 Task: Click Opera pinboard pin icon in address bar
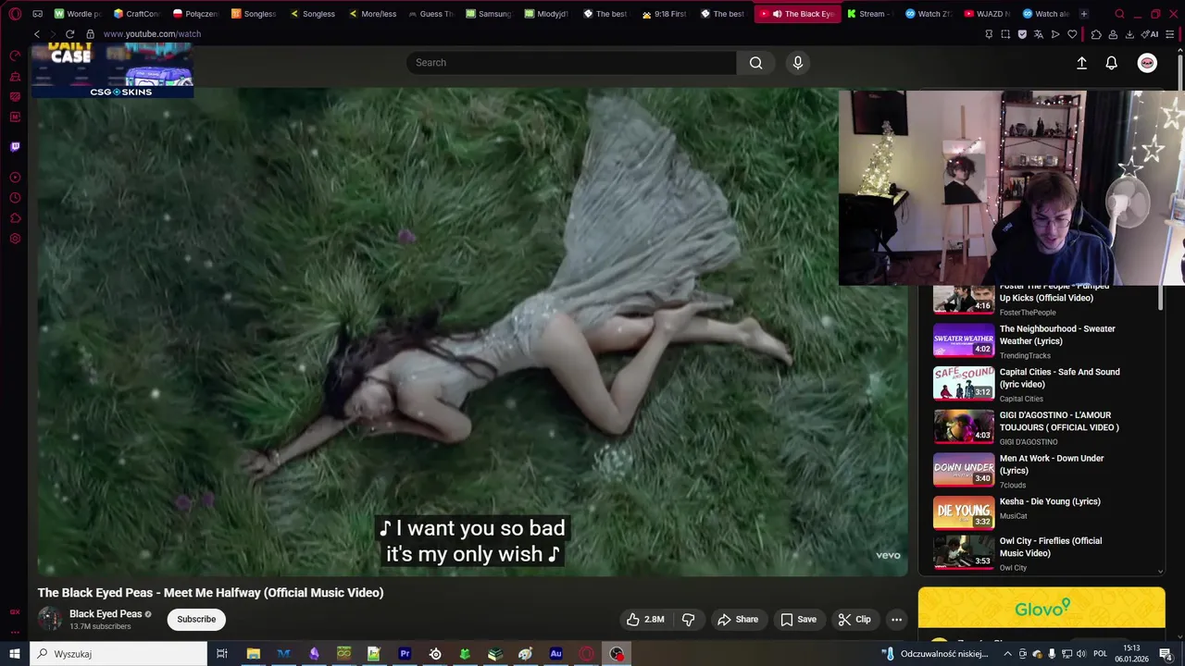pos(989,34)
